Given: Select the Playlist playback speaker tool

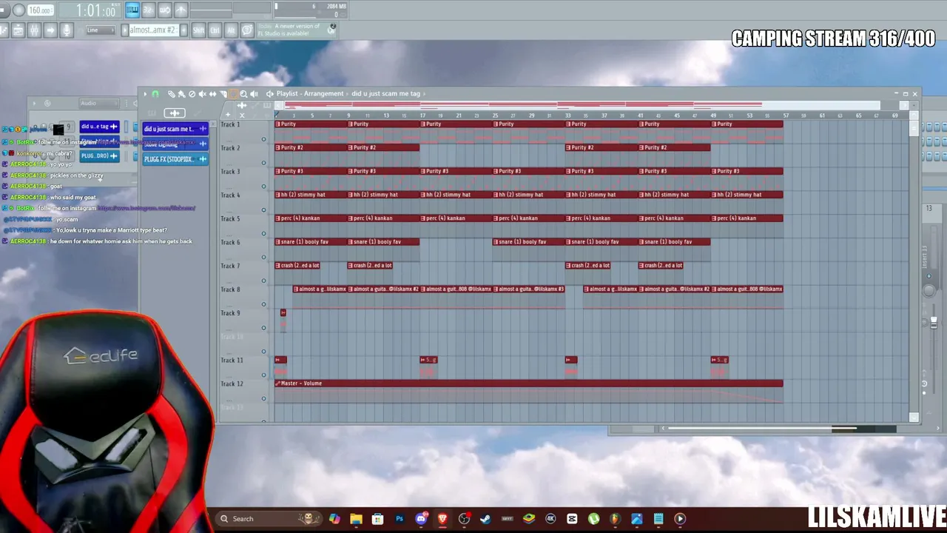Looking at the screenshot, I should [255, 94].
